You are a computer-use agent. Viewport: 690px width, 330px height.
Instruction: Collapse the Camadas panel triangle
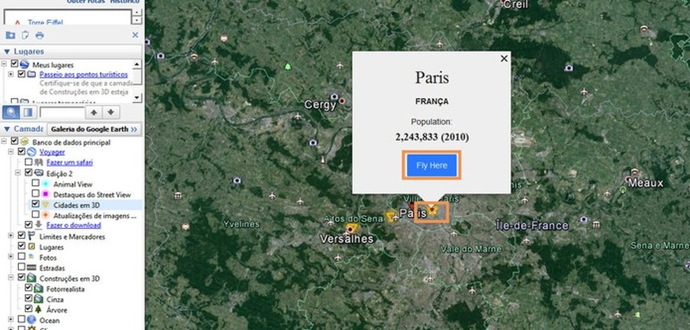[x=6, y=129]
